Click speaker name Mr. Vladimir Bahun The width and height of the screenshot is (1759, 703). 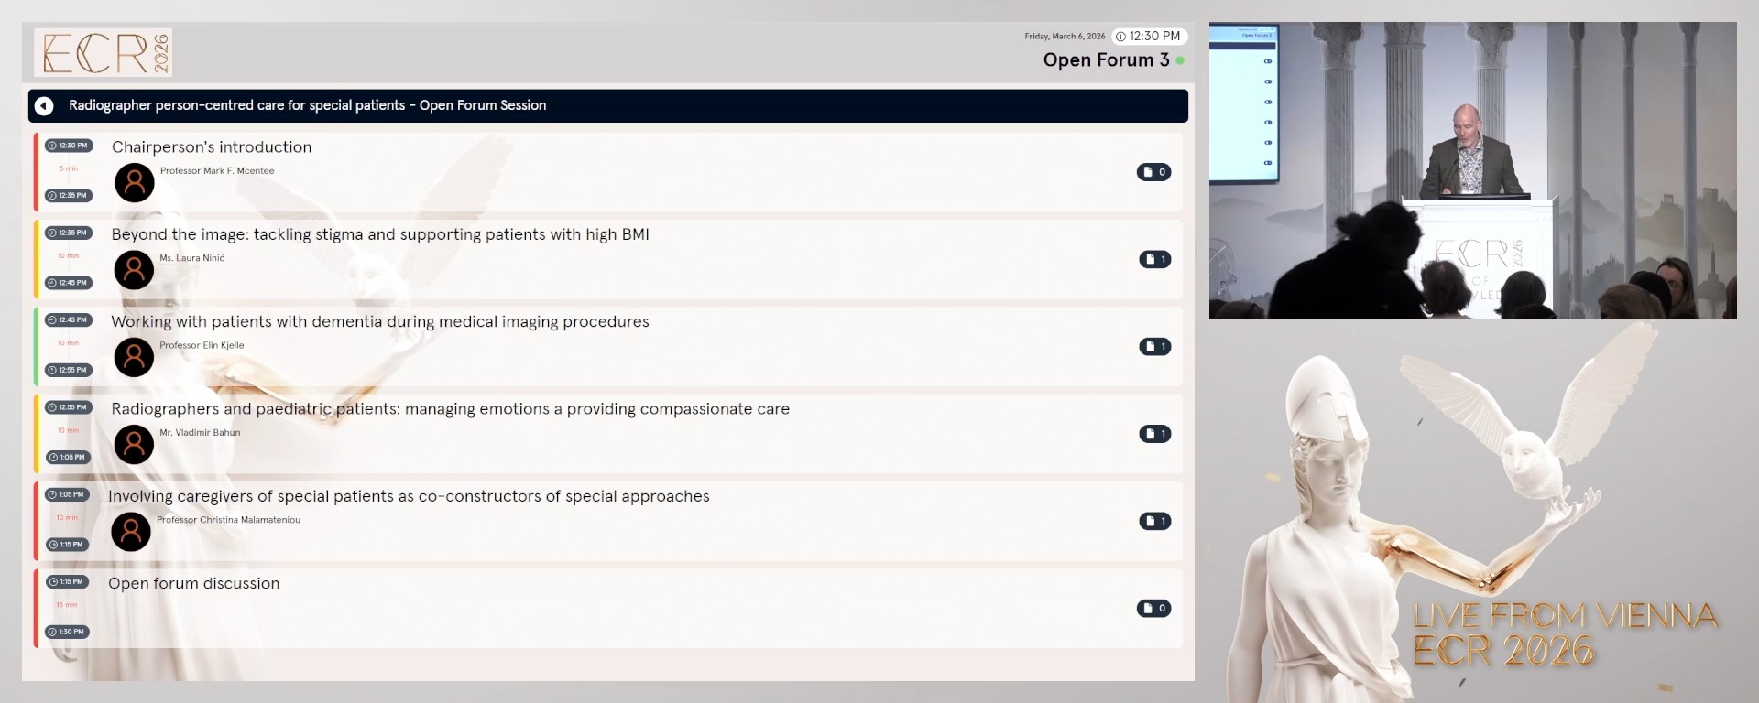200,433
